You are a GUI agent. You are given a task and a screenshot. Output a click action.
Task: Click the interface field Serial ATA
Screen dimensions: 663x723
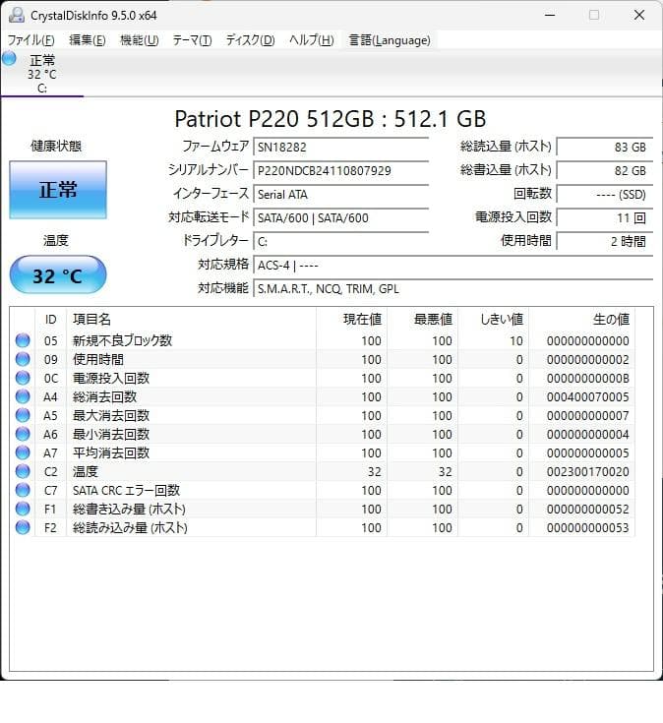pyautogui.click(x=340, y=194)
